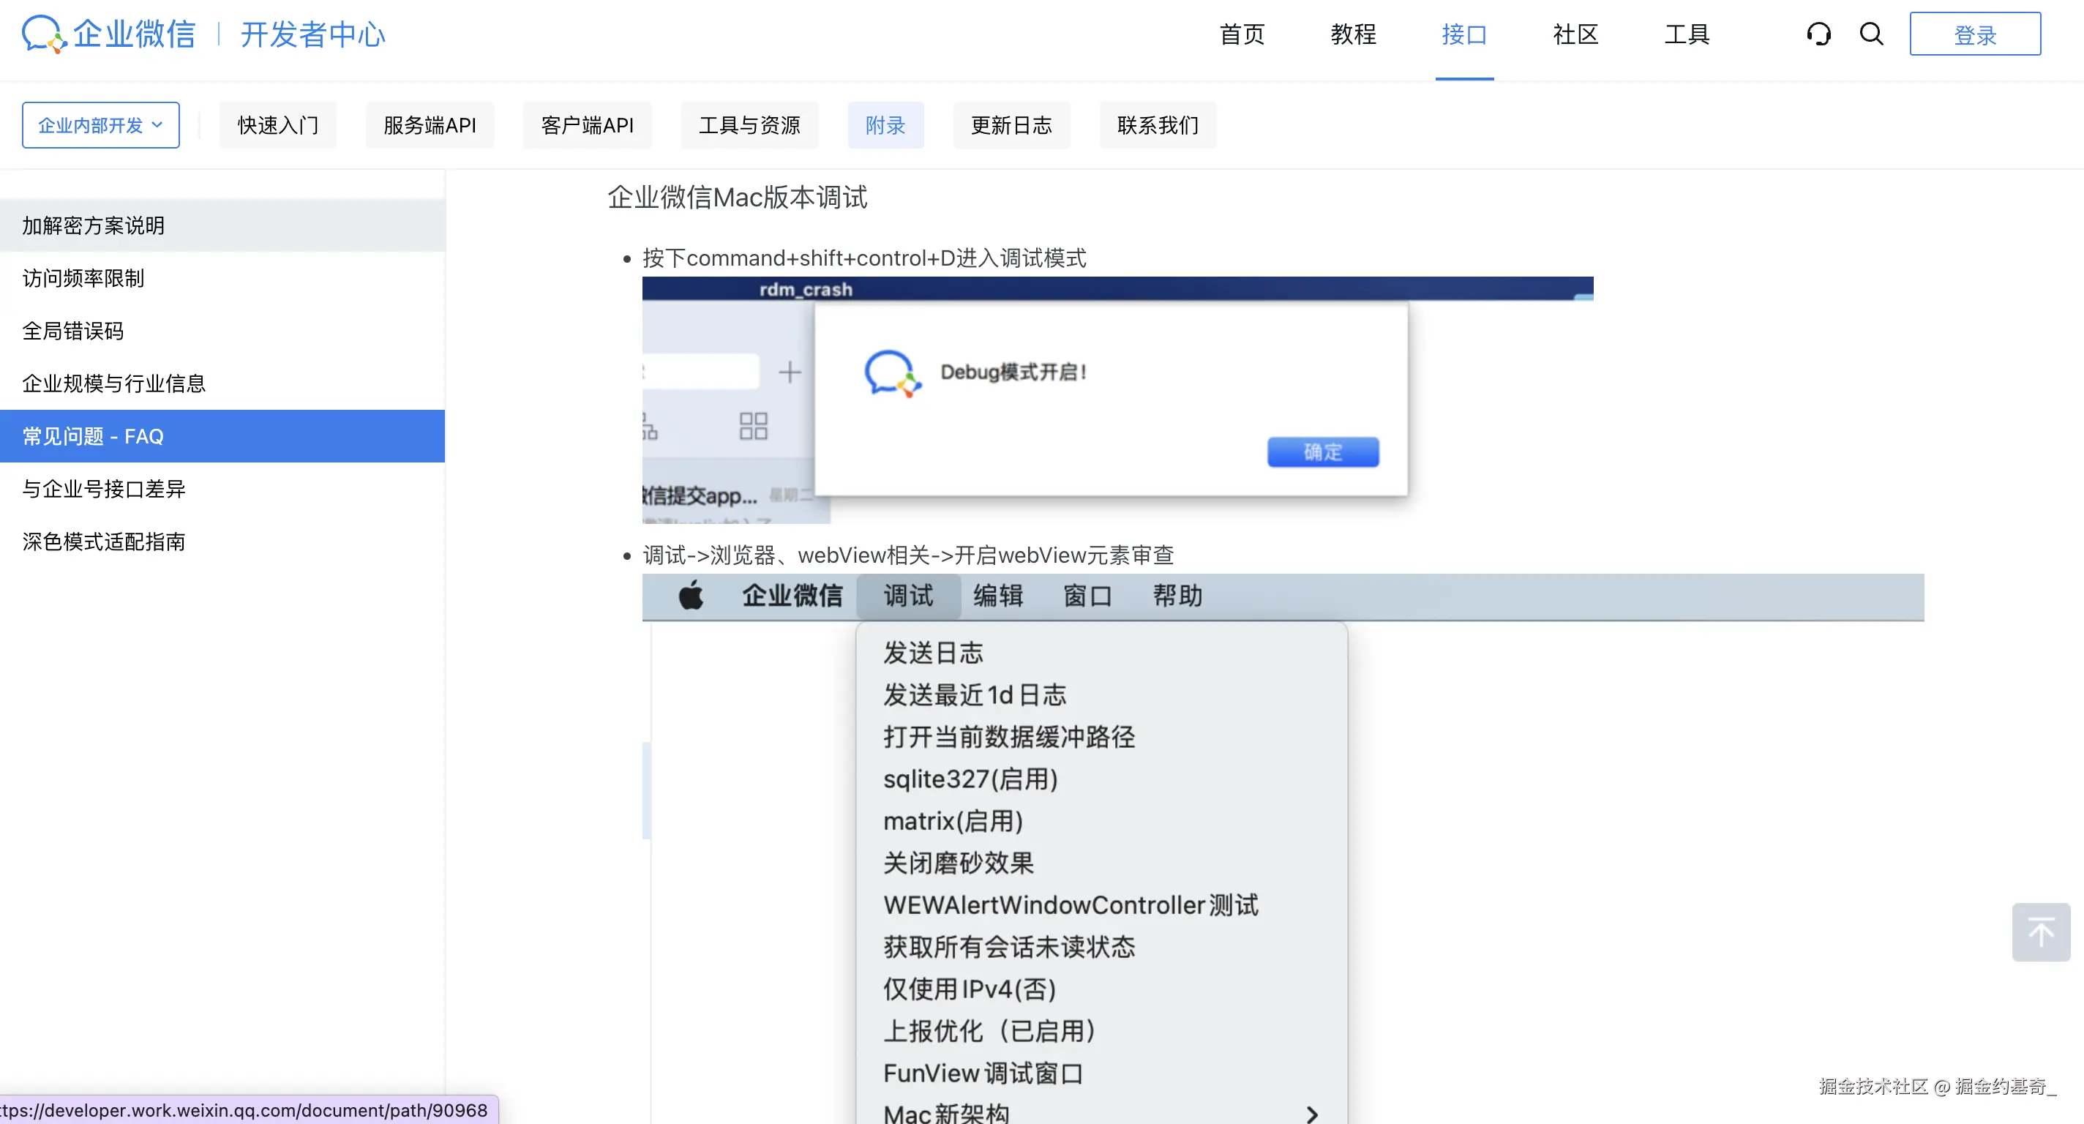
Task: Select the 附录 tab
Action: coord(885,125)
